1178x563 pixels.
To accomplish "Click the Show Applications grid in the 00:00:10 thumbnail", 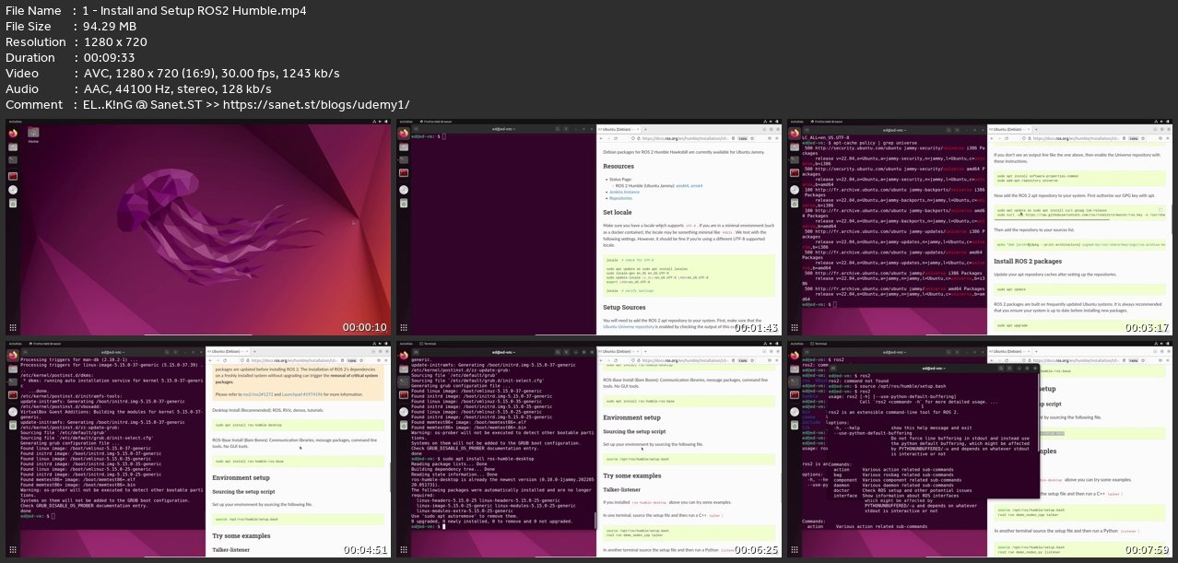I will pos(13,327).
